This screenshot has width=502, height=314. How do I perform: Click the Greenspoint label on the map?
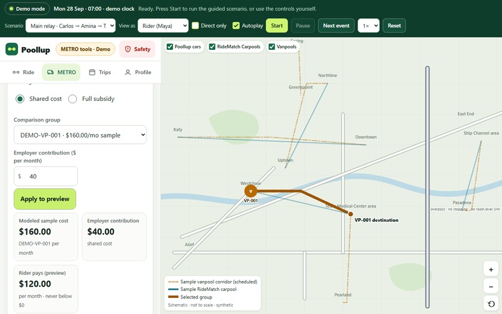(x=301, y=87)
